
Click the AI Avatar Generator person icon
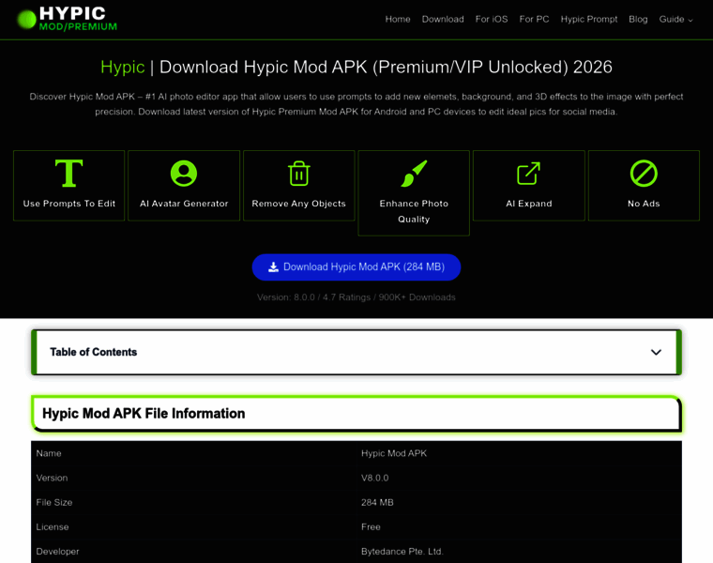[184, 174]
